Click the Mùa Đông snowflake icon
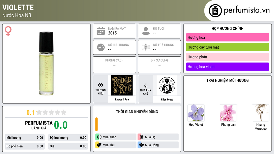Screen dimensions: 274x154 point(142,145)
